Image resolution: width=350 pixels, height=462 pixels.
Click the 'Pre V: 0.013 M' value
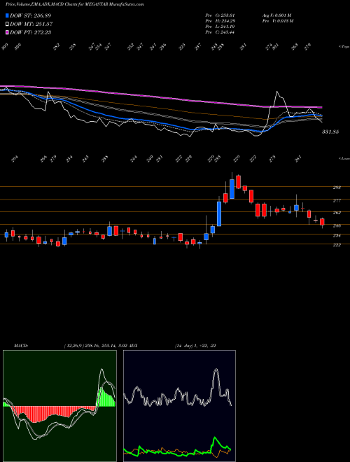277,20
